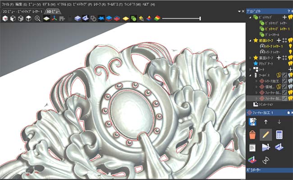This screenshot has height=180, width=293.
Task: Toggle the visibility bulbs for クリップアート
Action: click(x=290, y=63)
